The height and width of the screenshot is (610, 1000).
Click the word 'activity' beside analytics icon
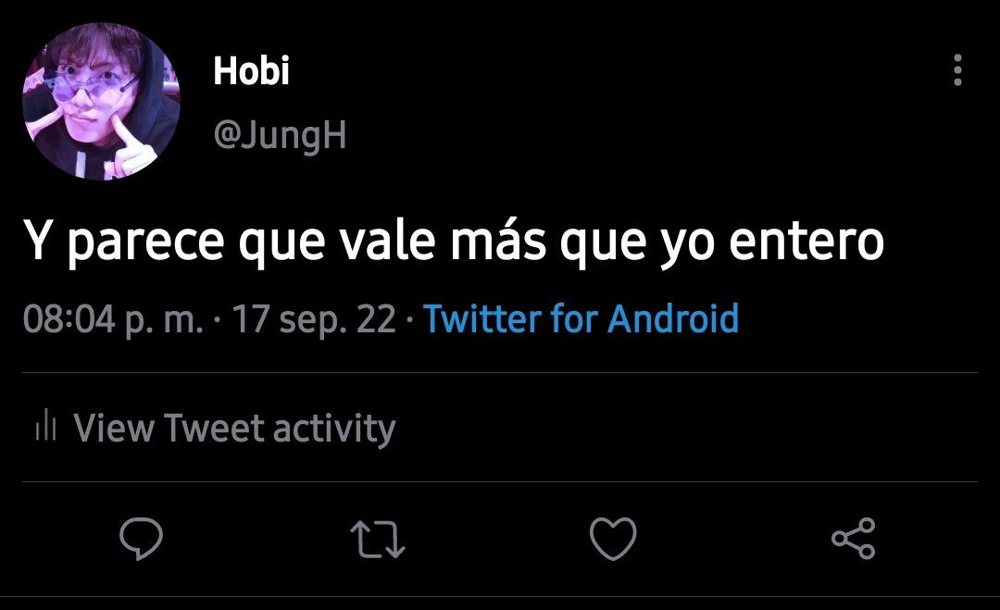335,429
